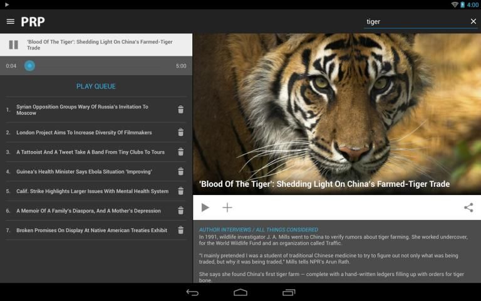The image size is (481, 301).
Task: Delete Broken Promises story from queue
Action: pos(180,230)
